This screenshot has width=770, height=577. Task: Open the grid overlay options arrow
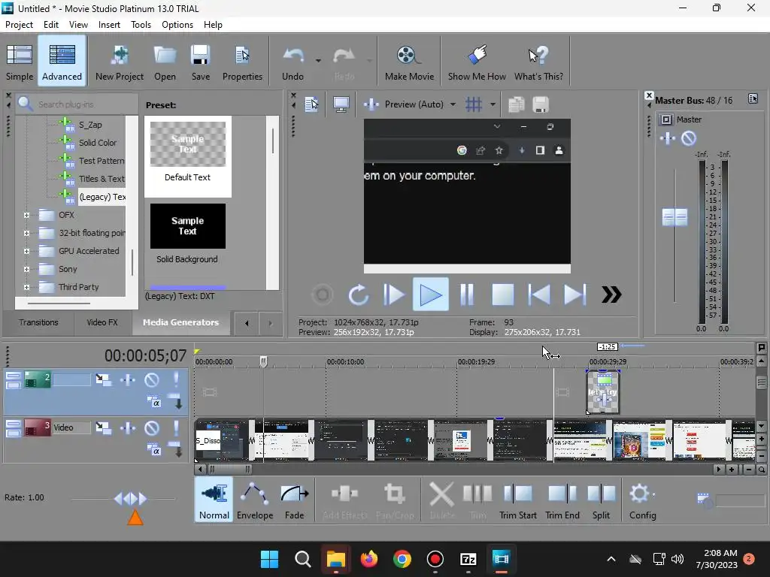492,104
